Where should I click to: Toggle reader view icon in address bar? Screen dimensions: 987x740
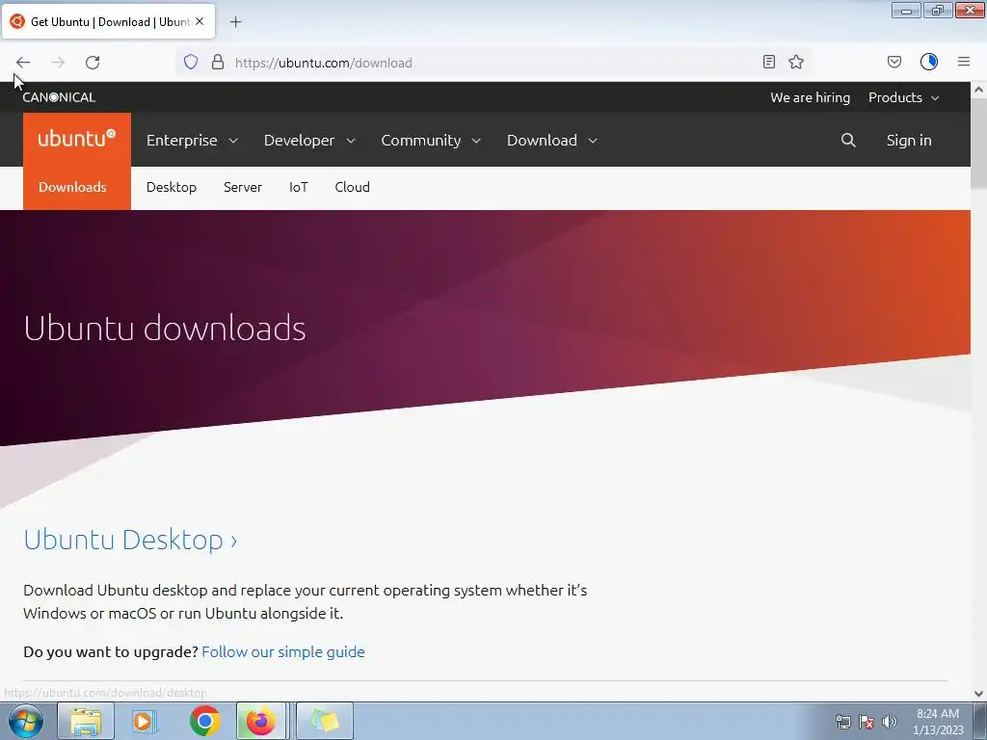coord(768,62)
